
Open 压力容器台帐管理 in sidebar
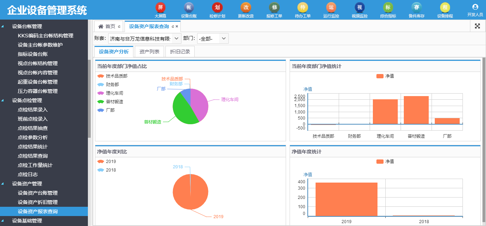pyautogui.click(x=38, y=91)
